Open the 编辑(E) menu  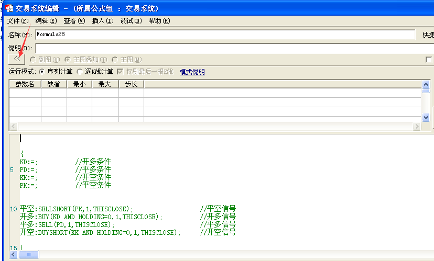pyautogui.click(x=46, y=21)
